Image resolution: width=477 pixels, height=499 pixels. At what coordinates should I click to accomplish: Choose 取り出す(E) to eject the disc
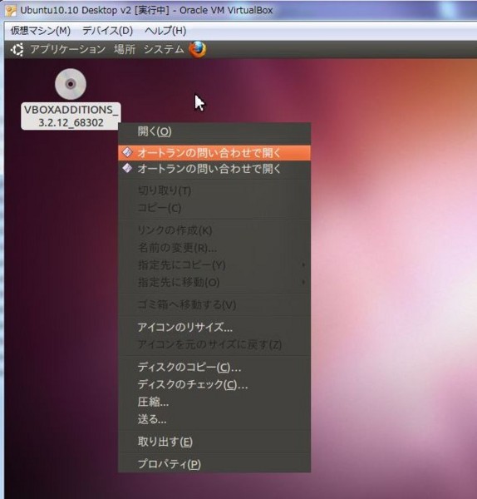pyautogui.click(x=214, y=442)
